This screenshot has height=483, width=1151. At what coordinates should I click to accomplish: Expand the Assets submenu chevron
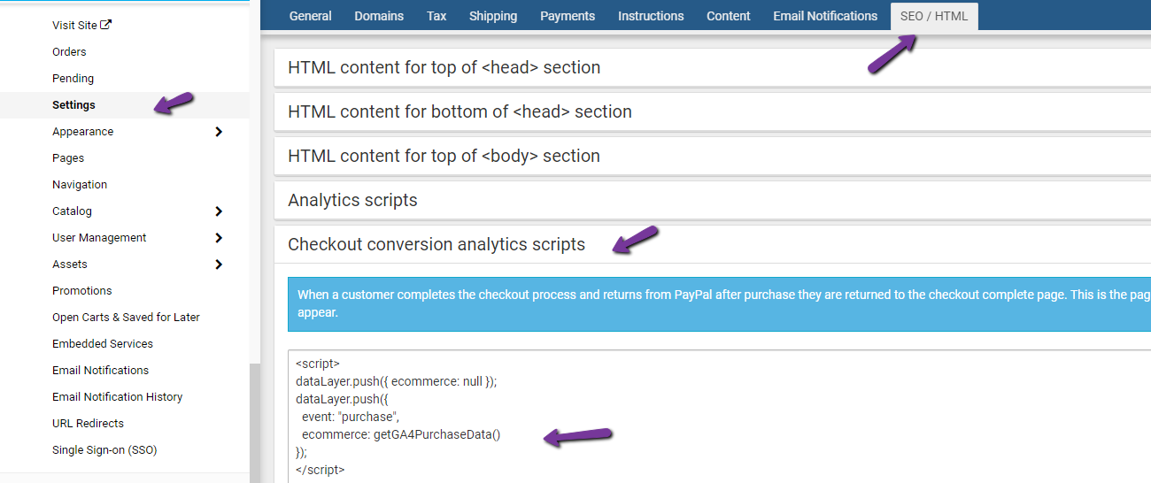pos(219,264)
